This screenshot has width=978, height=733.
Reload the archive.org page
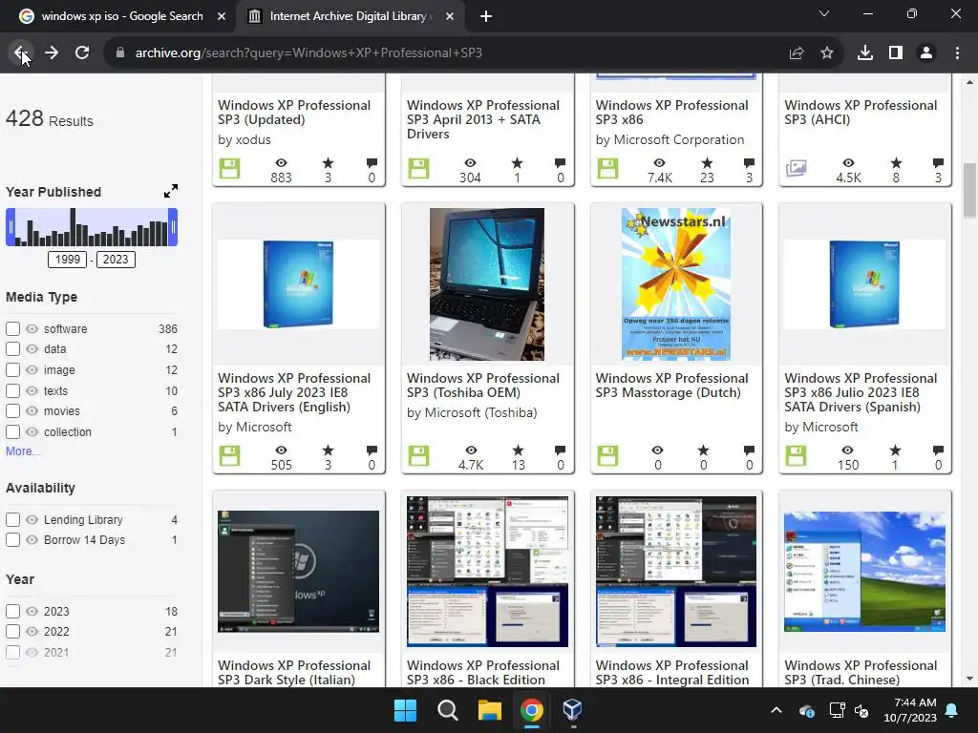pos(82,53)
